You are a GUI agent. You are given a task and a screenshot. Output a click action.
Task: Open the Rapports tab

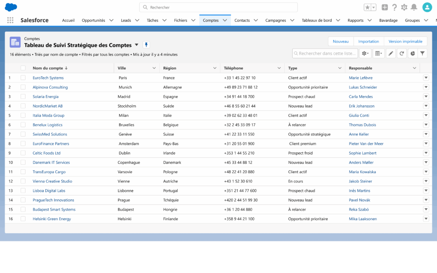coord(355,20)
